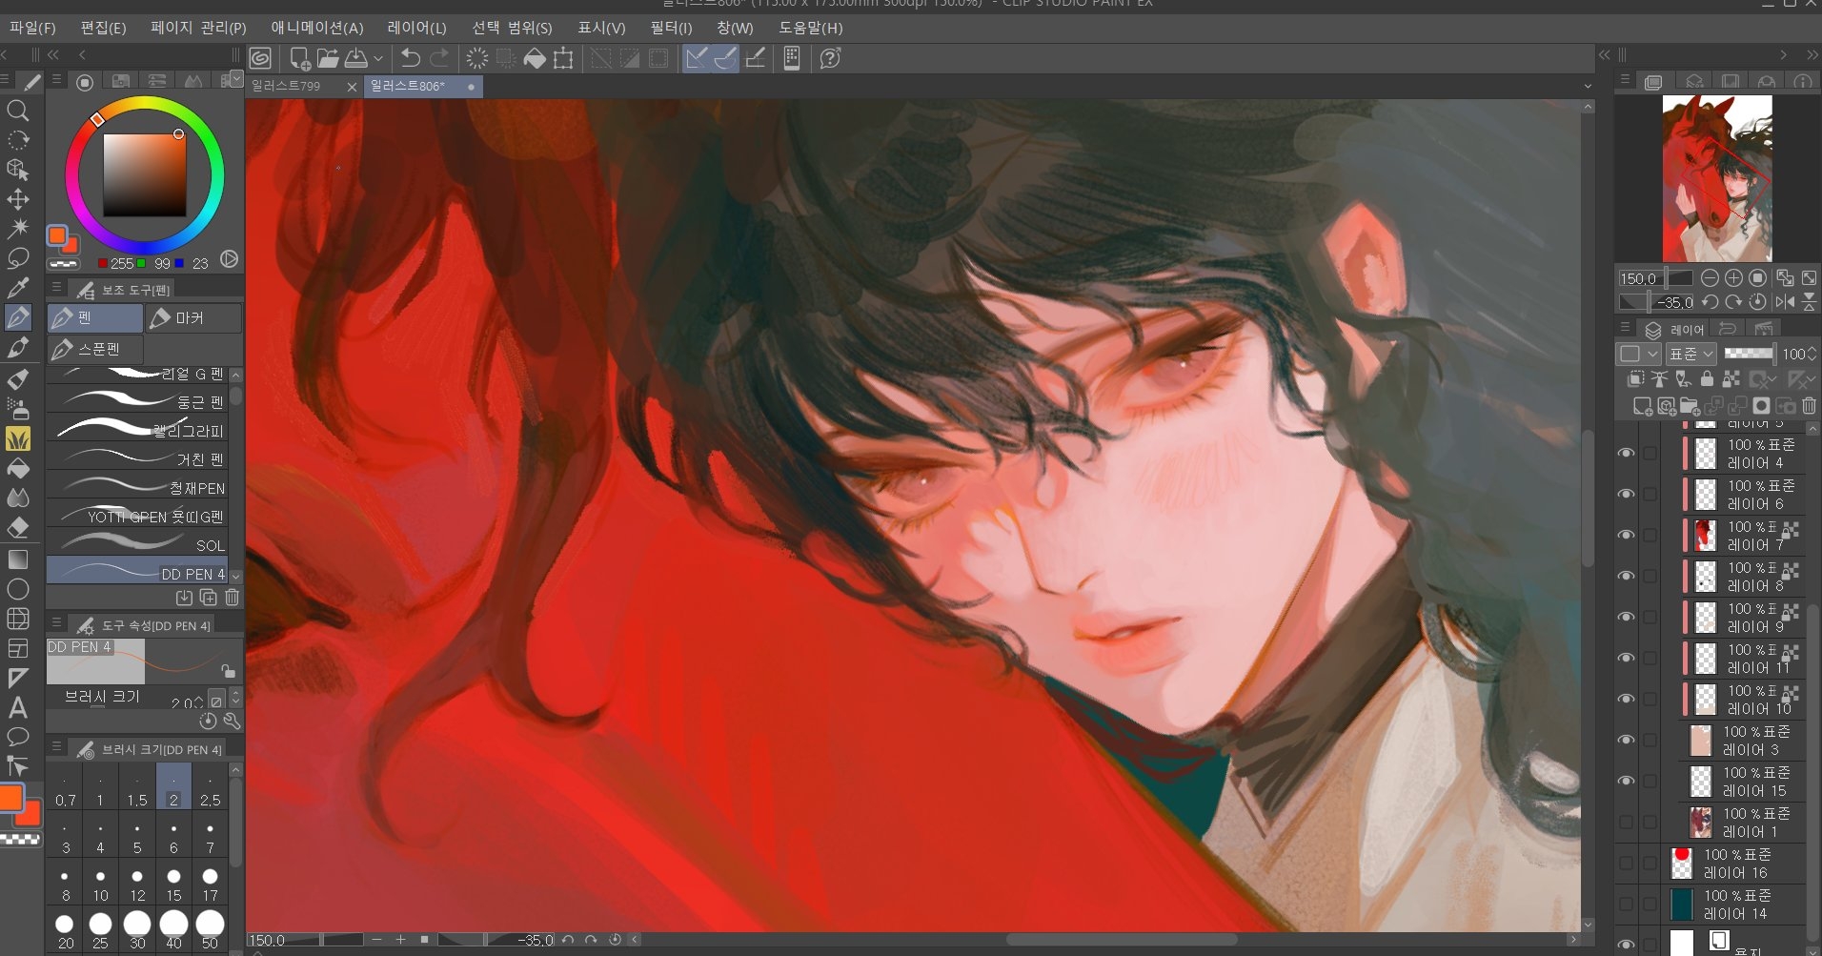1822x956 pixels.
Task: Select the Zoom magnifier tool
Action: (17, 112)
